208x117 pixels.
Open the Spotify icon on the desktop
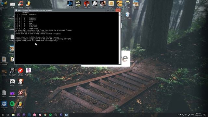pyautogui.click(x=12, y=105)
